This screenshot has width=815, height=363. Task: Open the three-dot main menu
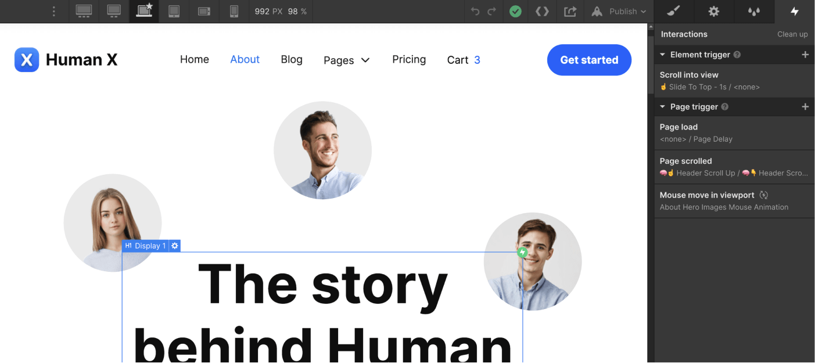coord(54,11)
